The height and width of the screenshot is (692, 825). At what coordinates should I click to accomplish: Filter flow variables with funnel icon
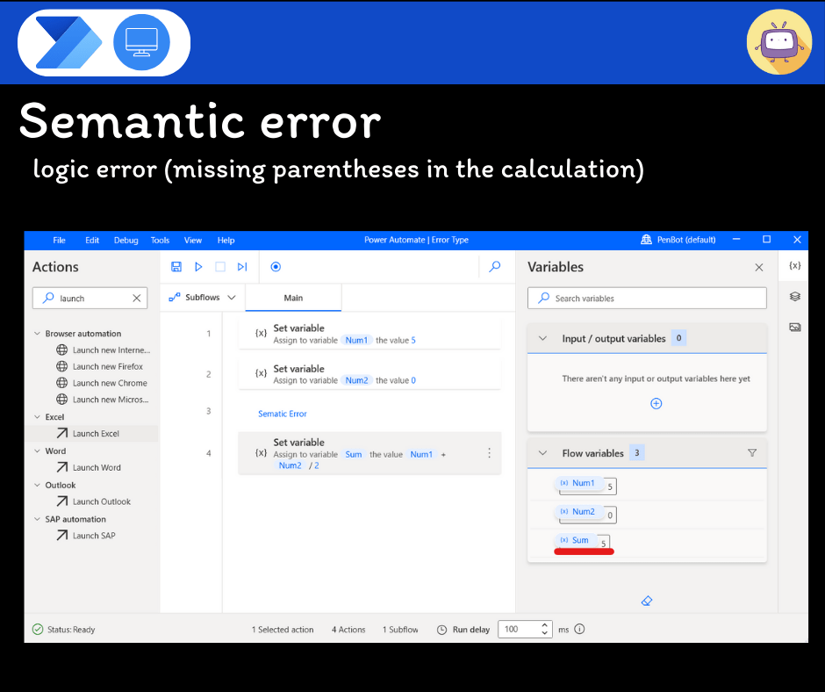pyautogui.click(x=751, y=453)
